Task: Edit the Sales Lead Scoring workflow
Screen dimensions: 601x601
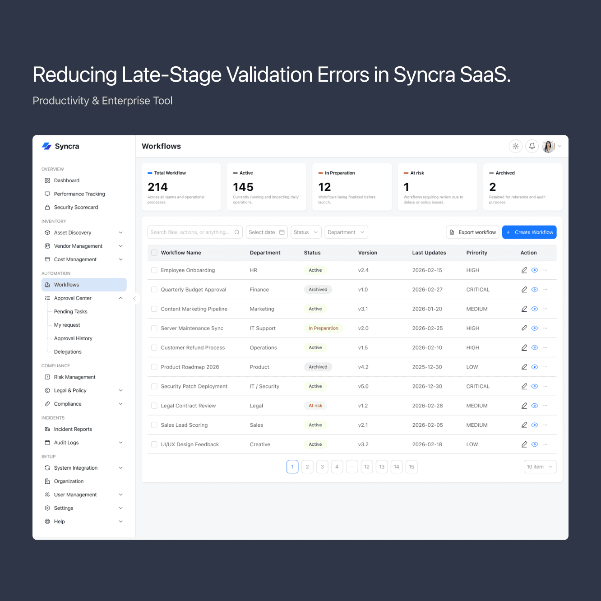Action: (x=524, y=425)
